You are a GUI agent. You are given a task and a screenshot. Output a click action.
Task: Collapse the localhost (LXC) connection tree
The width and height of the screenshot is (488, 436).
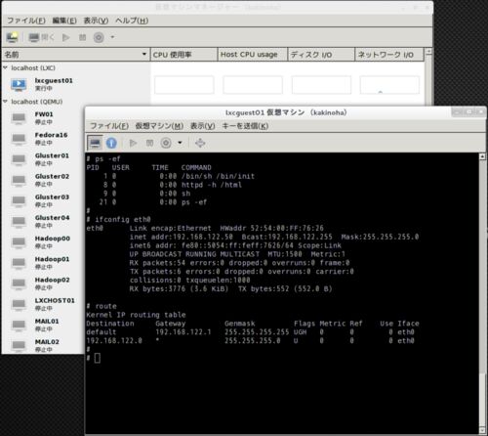6,67
